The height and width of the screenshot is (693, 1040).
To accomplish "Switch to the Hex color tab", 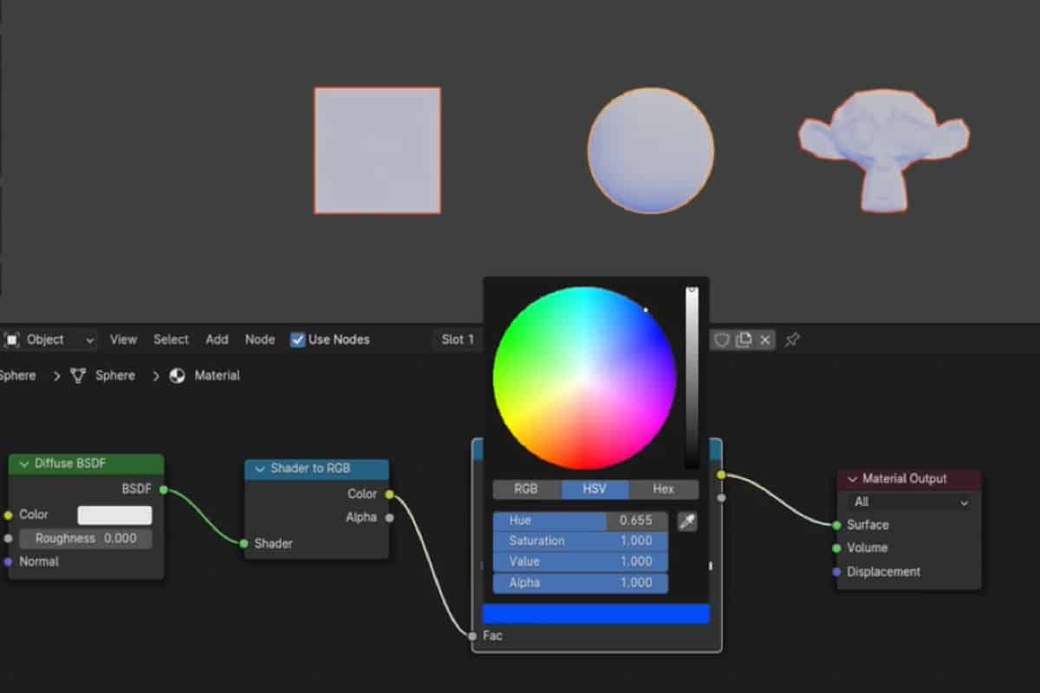I will click(x=664, y=489).
